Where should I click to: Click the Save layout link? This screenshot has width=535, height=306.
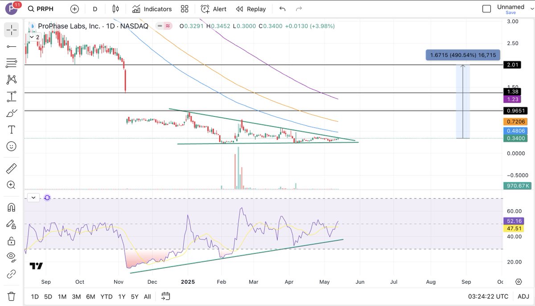(x=511, y=13)
